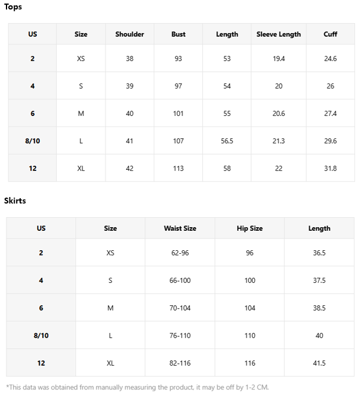The height and width of the screenshot is (397, 361).
Task: Click the 113 bust measurement cell
Action: tap(178, 169)
